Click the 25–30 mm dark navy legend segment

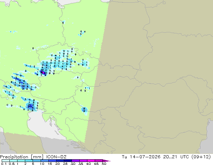coord(68,161)
